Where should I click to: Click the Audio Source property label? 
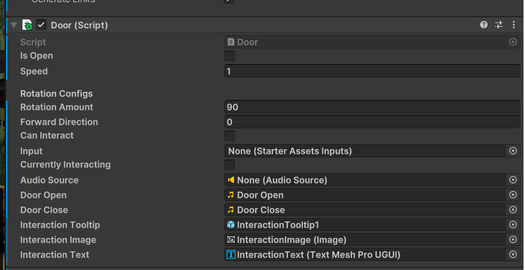click(49, 180)
